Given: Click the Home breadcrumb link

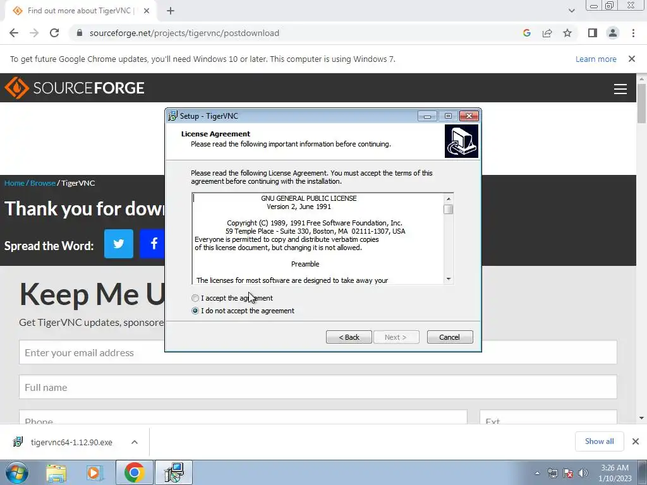Looking at the screenshot, I should point(15,183).
